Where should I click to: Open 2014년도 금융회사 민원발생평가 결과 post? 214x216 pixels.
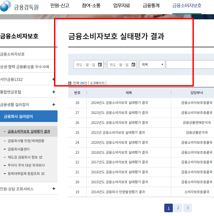[x=118, y=192]
